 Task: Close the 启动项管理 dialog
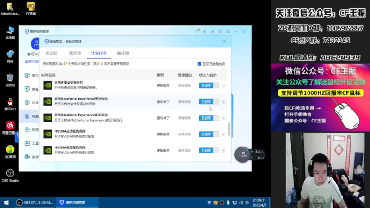click(224, 41)
